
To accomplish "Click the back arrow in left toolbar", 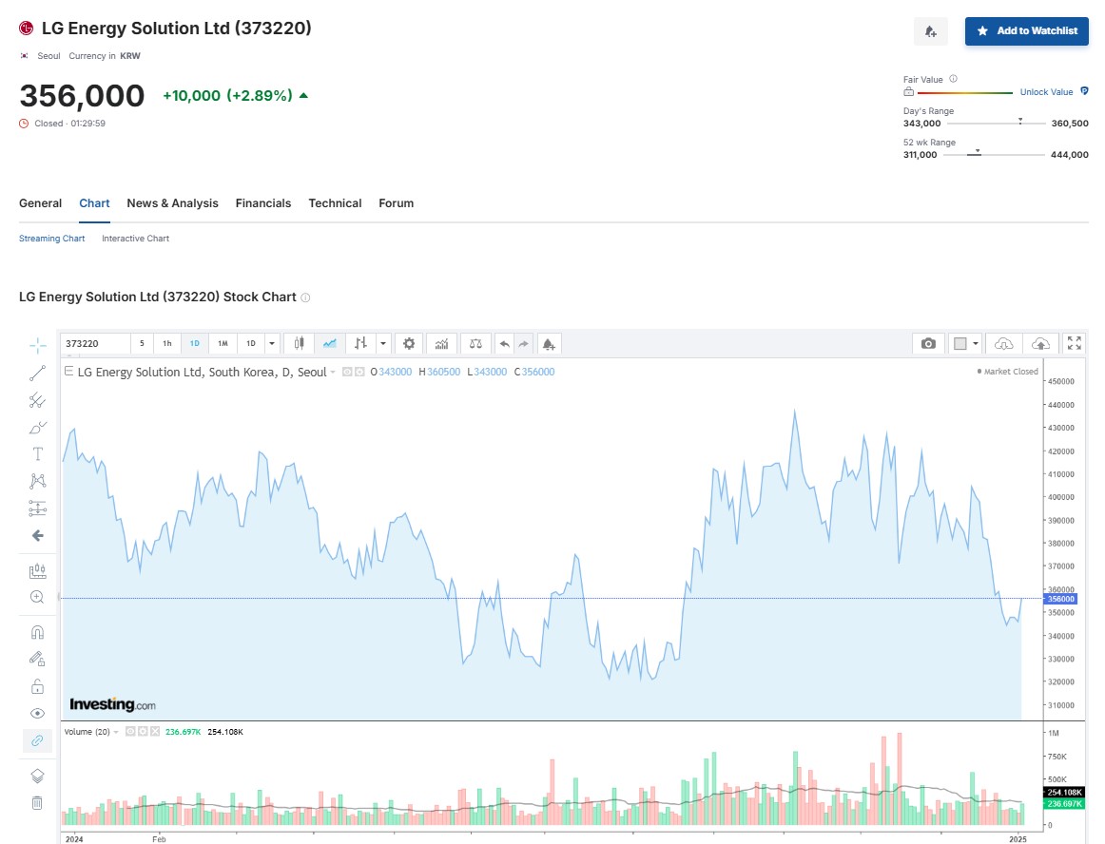I will click(x=37, y=536).
